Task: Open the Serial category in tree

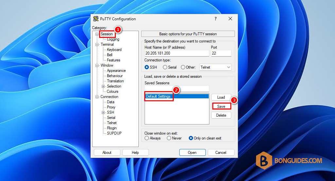Action: pyautogui.click(x=111, y=118)
